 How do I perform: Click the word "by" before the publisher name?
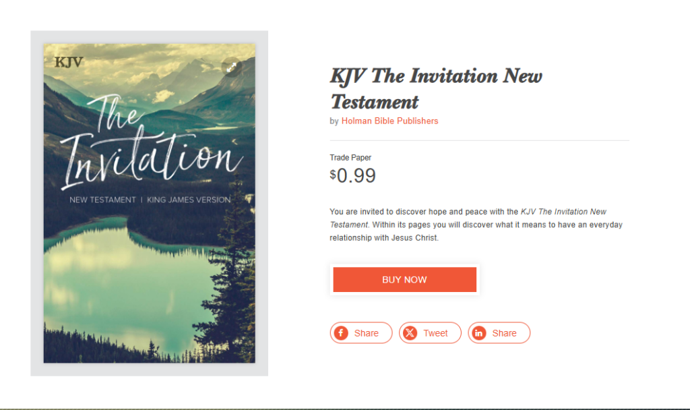tap(334, 121)
